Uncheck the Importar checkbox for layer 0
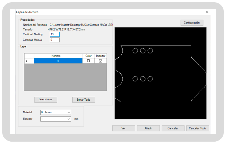 [x=101, y=61]
